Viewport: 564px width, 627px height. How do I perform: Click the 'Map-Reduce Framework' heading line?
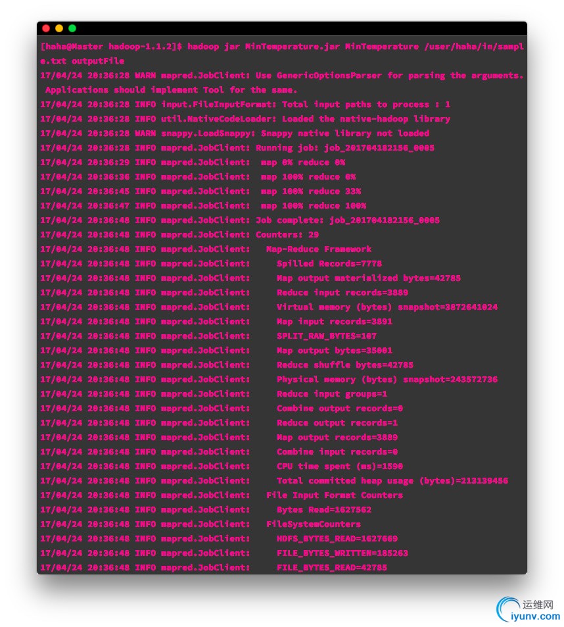206,249
